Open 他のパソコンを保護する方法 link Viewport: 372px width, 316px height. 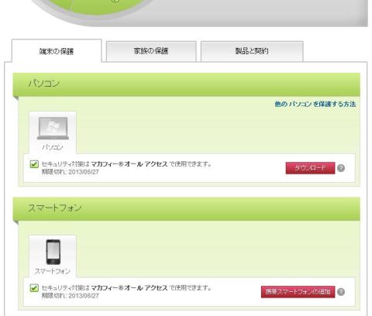[x=315, y=104]
